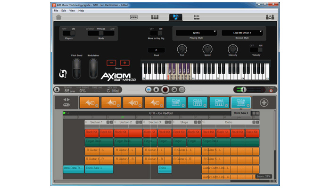Open the View menu
Image resolution: width=330 pixels, height=188 pixels.
coord(72,10)
